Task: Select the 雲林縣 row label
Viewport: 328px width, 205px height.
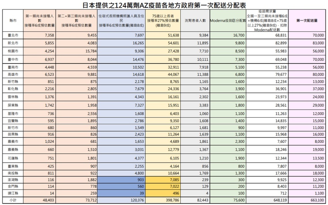Action: 13,97
